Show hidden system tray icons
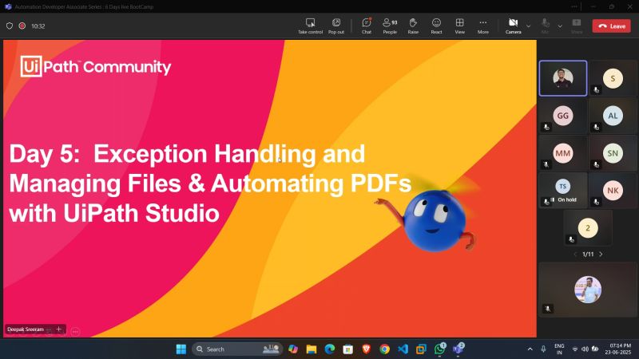Screen dimensions: 639x359 530,349
